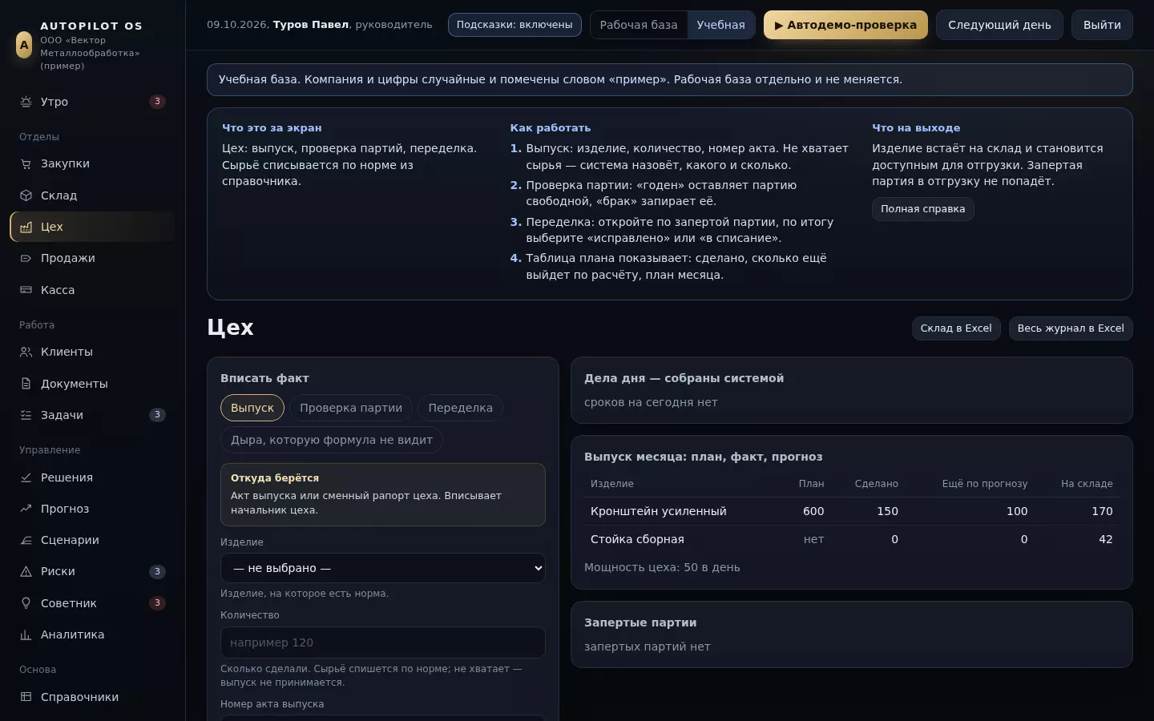The image size is (1154, 721).
Task: Open Дыра, которую формула не видит tab
Action: tap(332, 440)
